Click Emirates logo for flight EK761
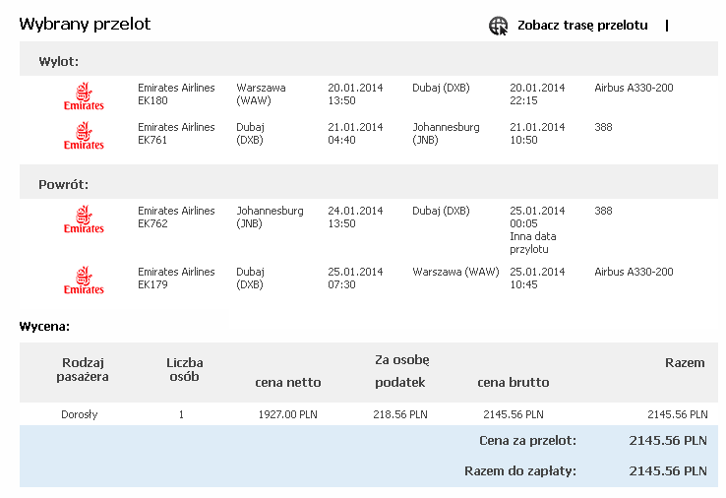 (84, 136)
